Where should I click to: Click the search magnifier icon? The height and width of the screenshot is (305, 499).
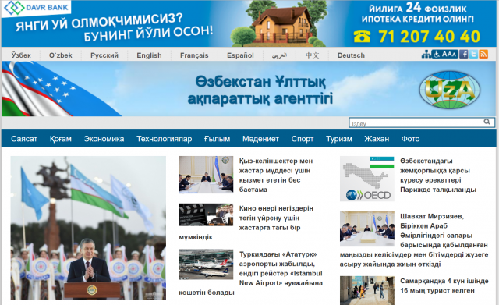click(487, 122)
